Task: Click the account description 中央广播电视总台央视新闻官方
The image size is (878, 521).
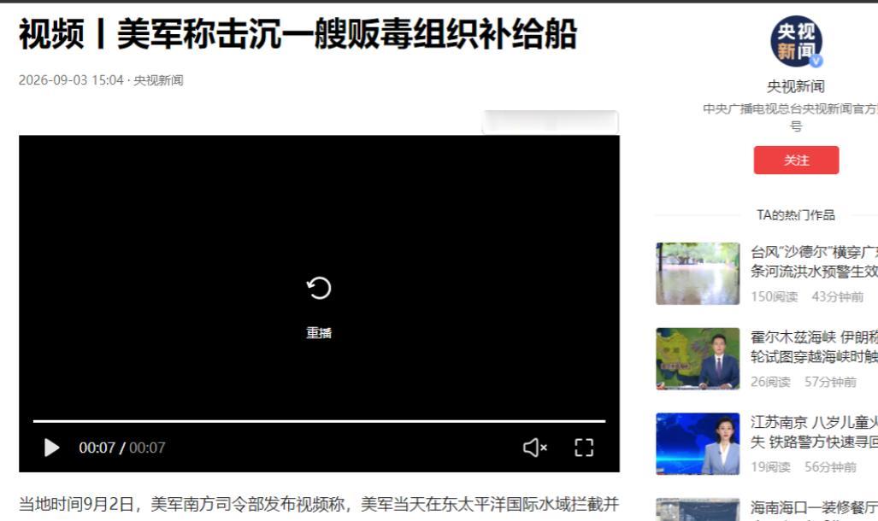Action: [791, 117]
